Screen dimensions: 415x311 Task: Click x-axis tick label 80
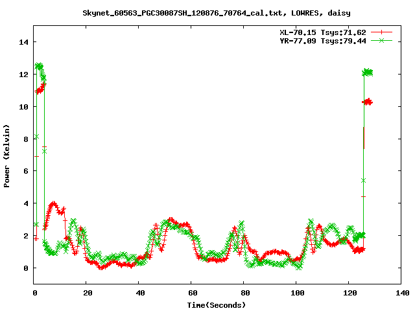tap(245, 293)
